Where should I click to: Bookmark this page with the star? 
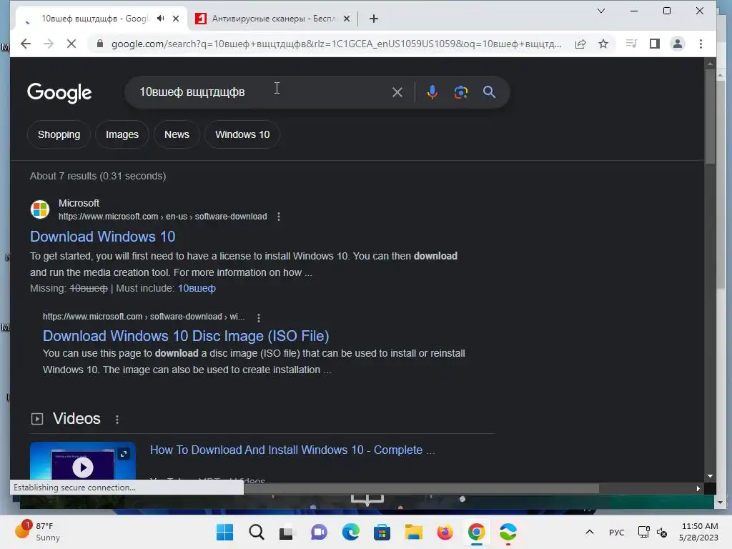click(x=603, y=44)
